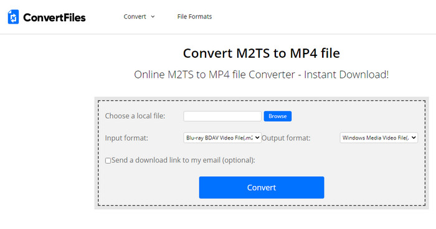The height and width of the screenshot is (229, 436).
Task: Enable send download link to email checkbox
Action: tap(108, 161)
